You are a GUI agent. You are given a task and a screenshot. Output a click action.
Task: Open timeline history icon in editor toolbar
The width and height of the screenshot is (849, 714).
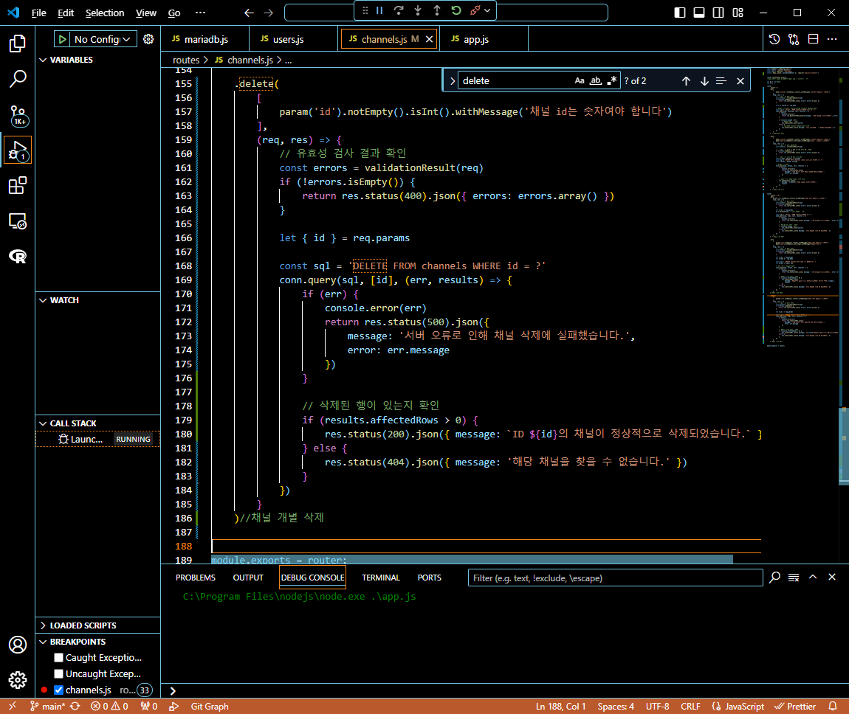[x=774, y=39]
